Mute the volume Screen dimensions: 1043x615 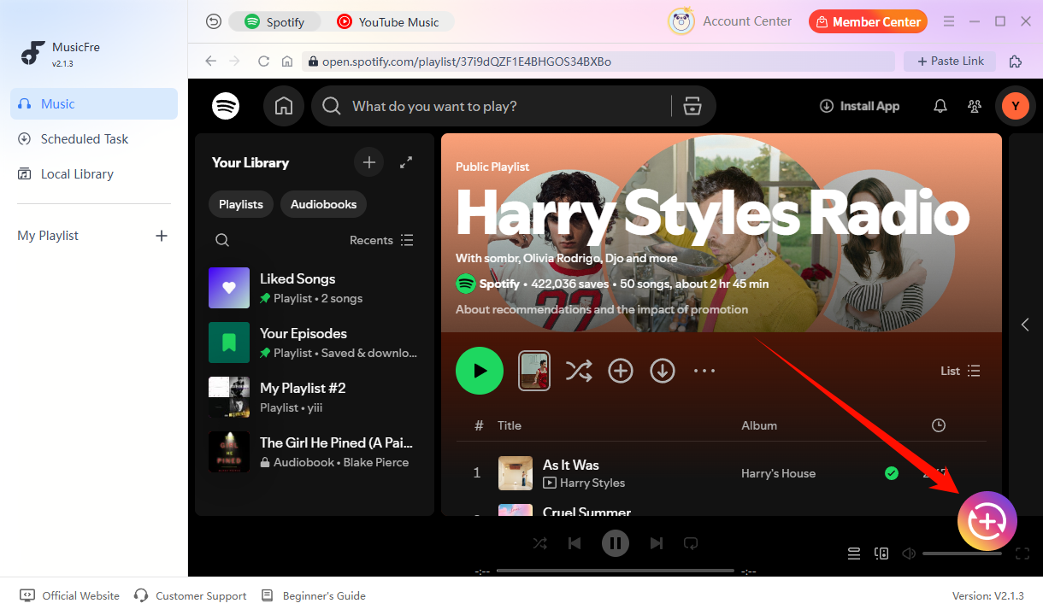pyautogui.click(x=909, y=553)
